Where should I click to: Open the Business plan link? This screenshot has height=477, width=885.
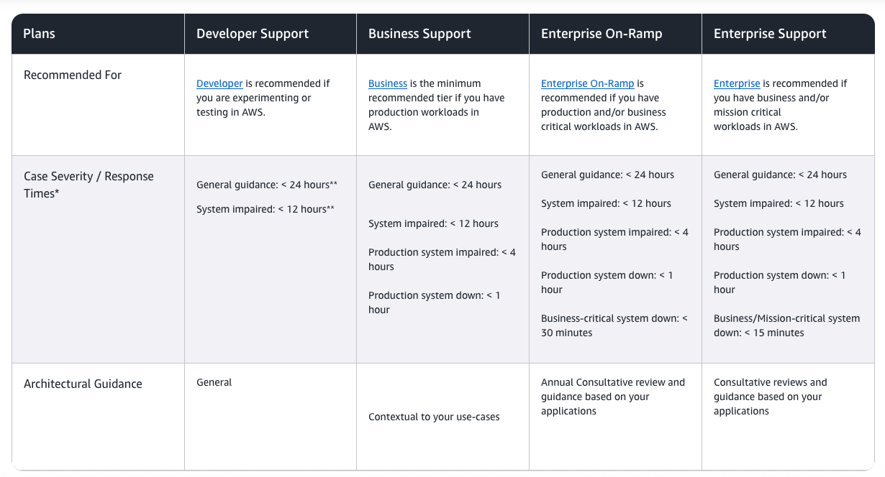pos(388,83)
